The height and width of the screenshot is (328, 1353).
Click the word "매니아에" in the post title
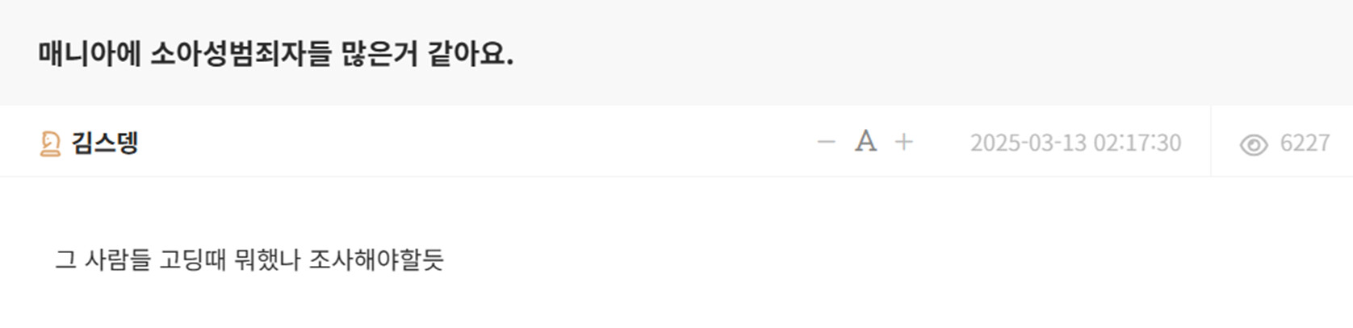89,54
